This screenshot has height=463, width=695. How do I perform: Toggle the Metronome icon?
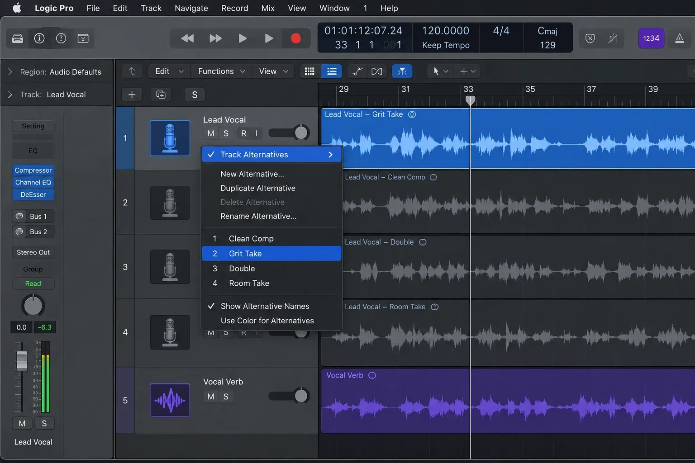[x=680, y=38]
